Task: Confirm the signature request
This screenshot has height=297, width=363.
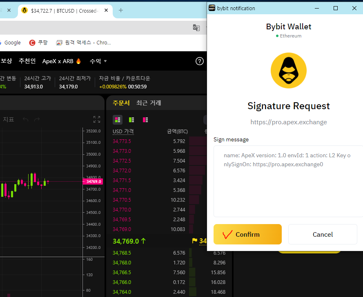Action: click(x=247, y=234)
